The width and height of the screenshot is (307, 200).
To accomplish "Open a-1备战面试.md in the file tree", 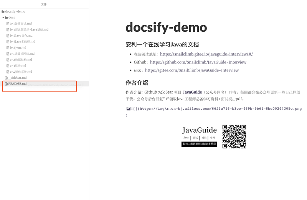I will tap(21, 24).
